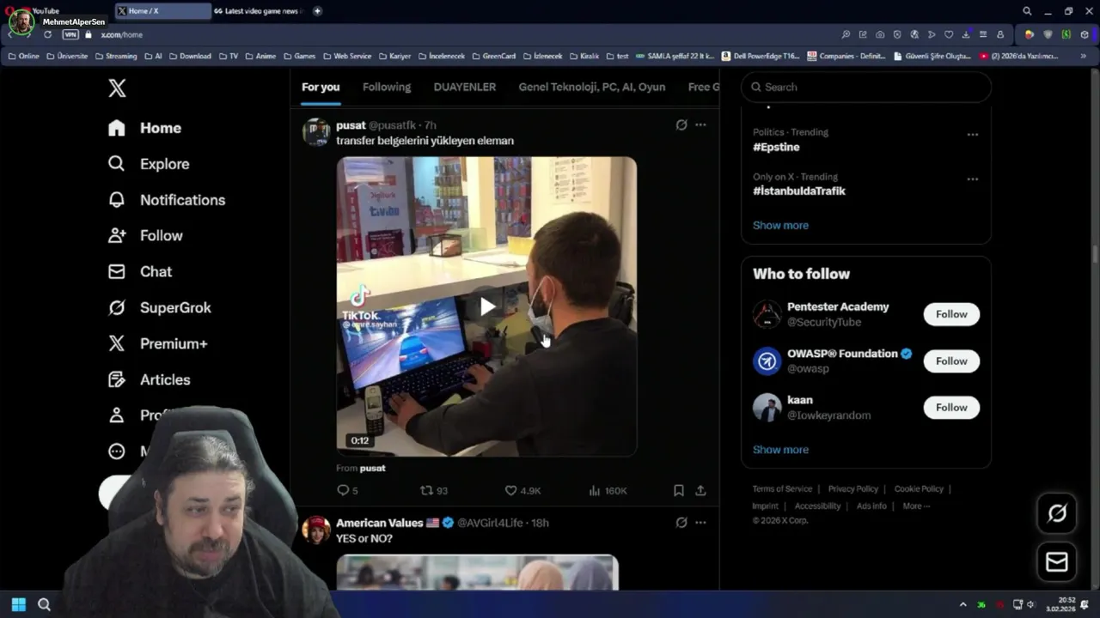
Task: Select the For you tab
Action: [x=321, y=88]
